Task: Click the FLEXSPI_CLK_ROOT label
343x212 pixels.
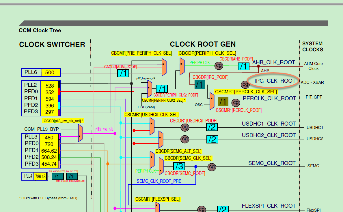Action: coord(269,206)
